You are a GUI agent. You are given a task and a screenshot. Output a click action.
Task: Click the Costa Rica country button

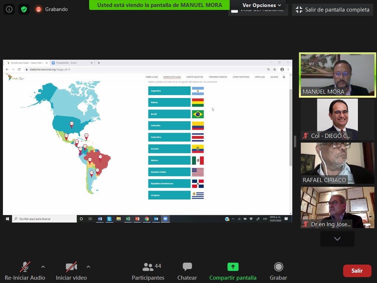169,137
